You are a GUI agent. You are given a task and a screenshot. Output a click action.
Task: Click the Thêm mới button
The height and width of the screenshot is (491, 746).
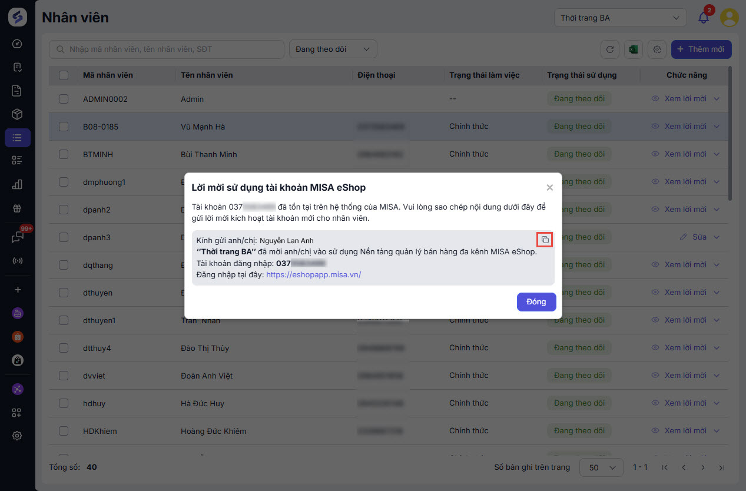tap(701, 49)
